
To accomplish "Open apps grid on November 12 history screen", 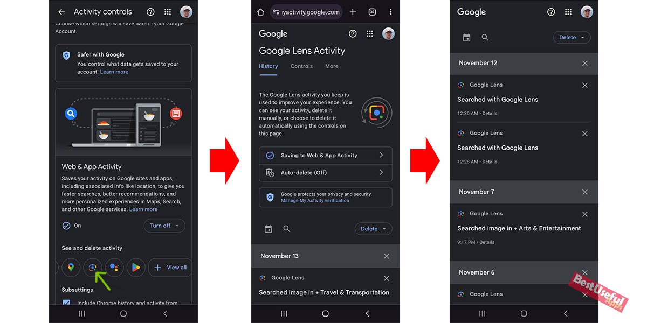I will (x=568, y=12).
